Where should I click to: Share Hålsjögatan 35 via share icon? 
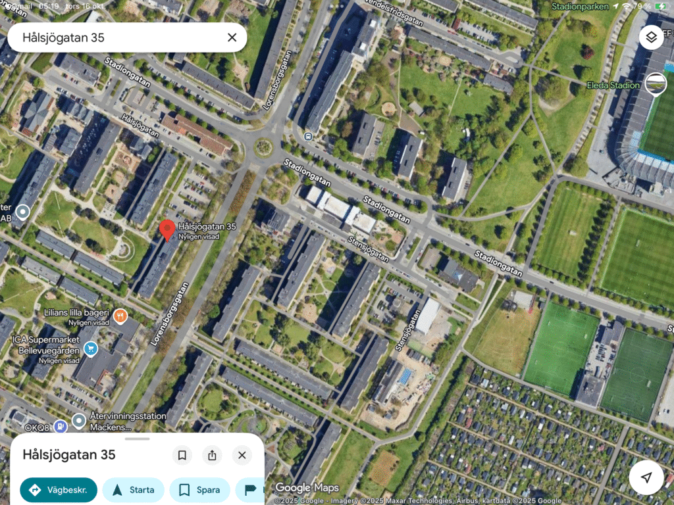(x=212, y=455)
